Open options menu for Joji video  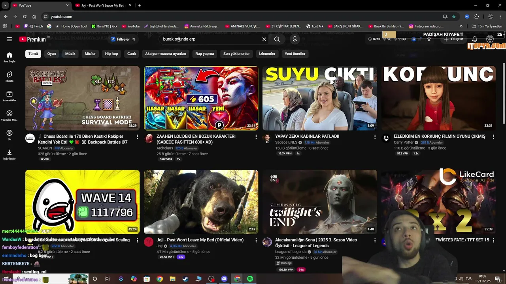tap(256, 240)
